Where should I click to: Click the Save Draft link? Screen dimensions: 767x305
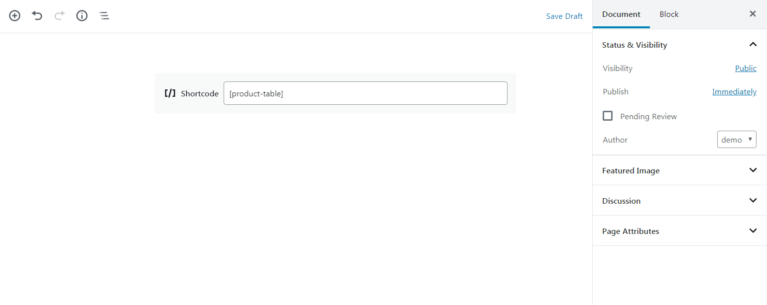(x=564, y=16)
